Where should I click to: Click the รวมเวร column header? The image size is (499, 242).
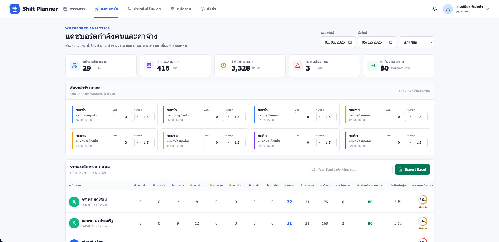tap(289, 185)
